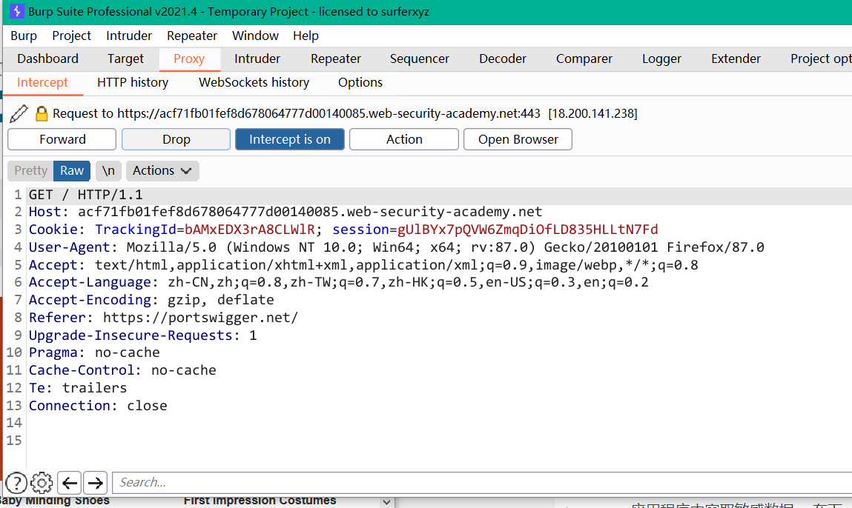This screenshot has width=852, height=508.
Task: Toggle the Intercept is on button
Action: coord(290,139)
